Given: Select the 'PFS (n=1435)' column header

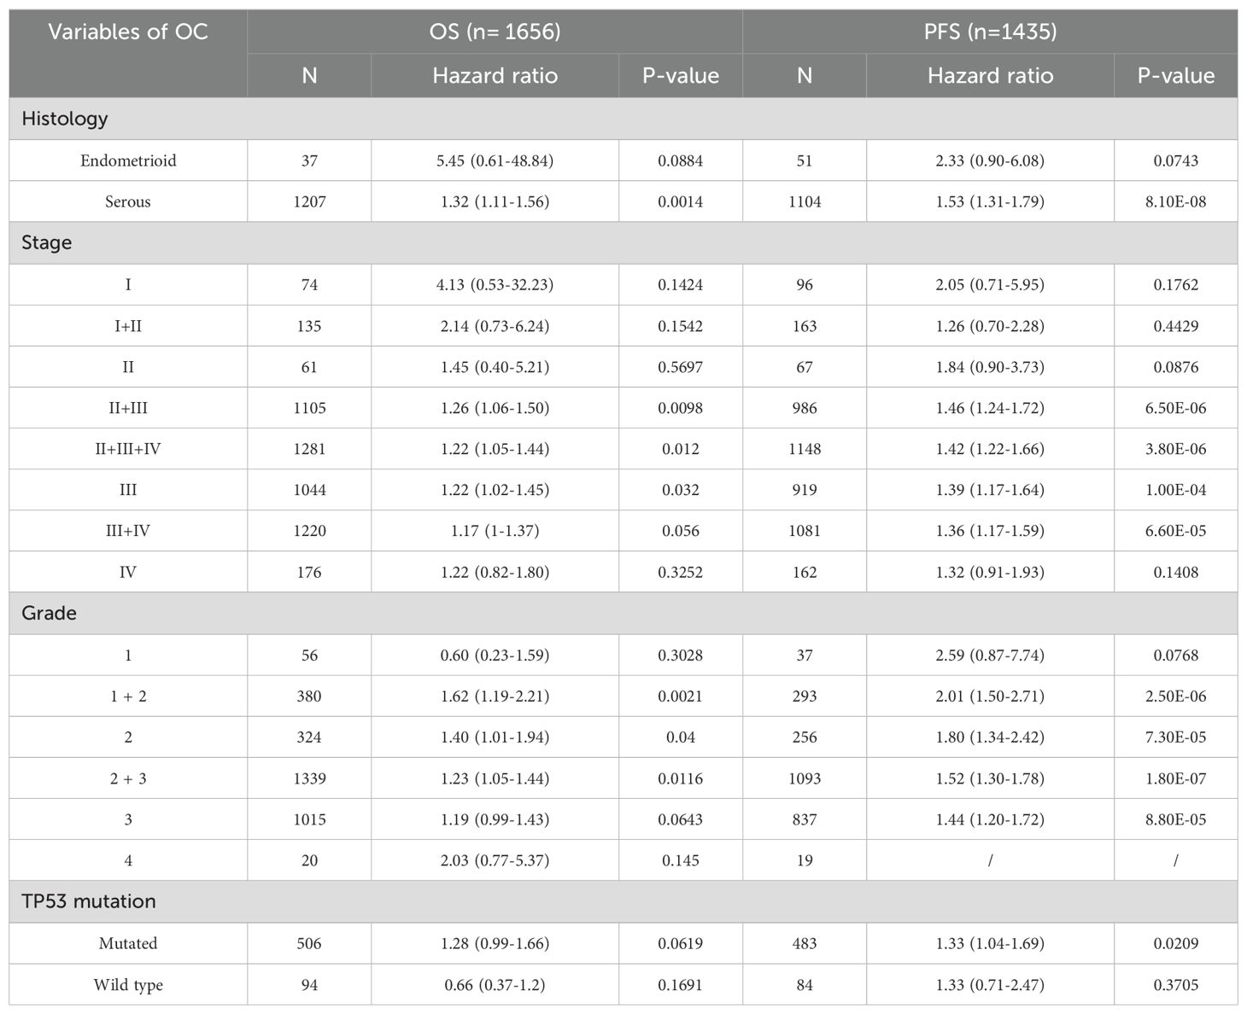Looking at the screenshot, I should coord(990,32).
